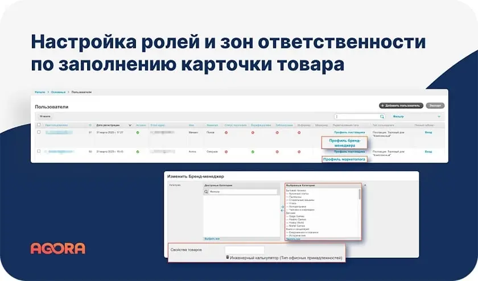The width and height of the screenshot is (478, 281).
Task: Go to Основные breadcrumb
Action: point(58,92)
